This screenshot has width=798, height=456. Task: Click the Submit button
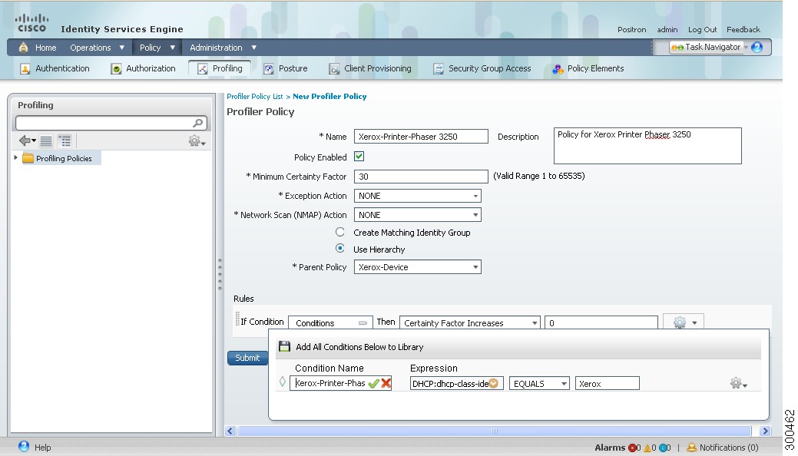(247, 358)
